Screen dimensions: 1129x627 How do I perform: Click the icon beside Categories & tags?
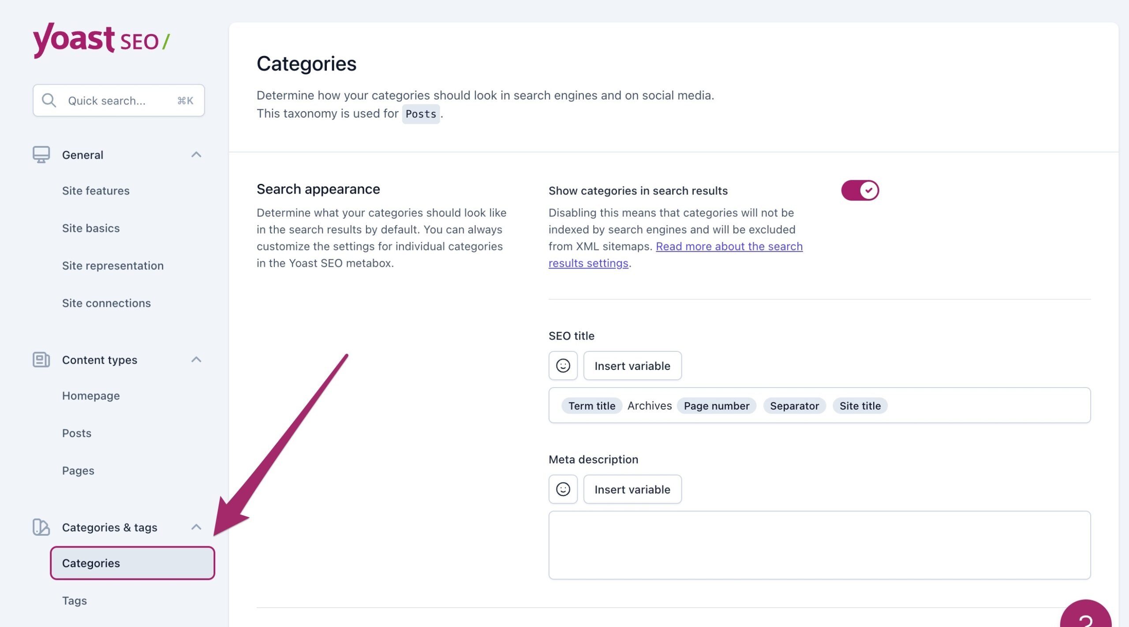click(41, 527)
